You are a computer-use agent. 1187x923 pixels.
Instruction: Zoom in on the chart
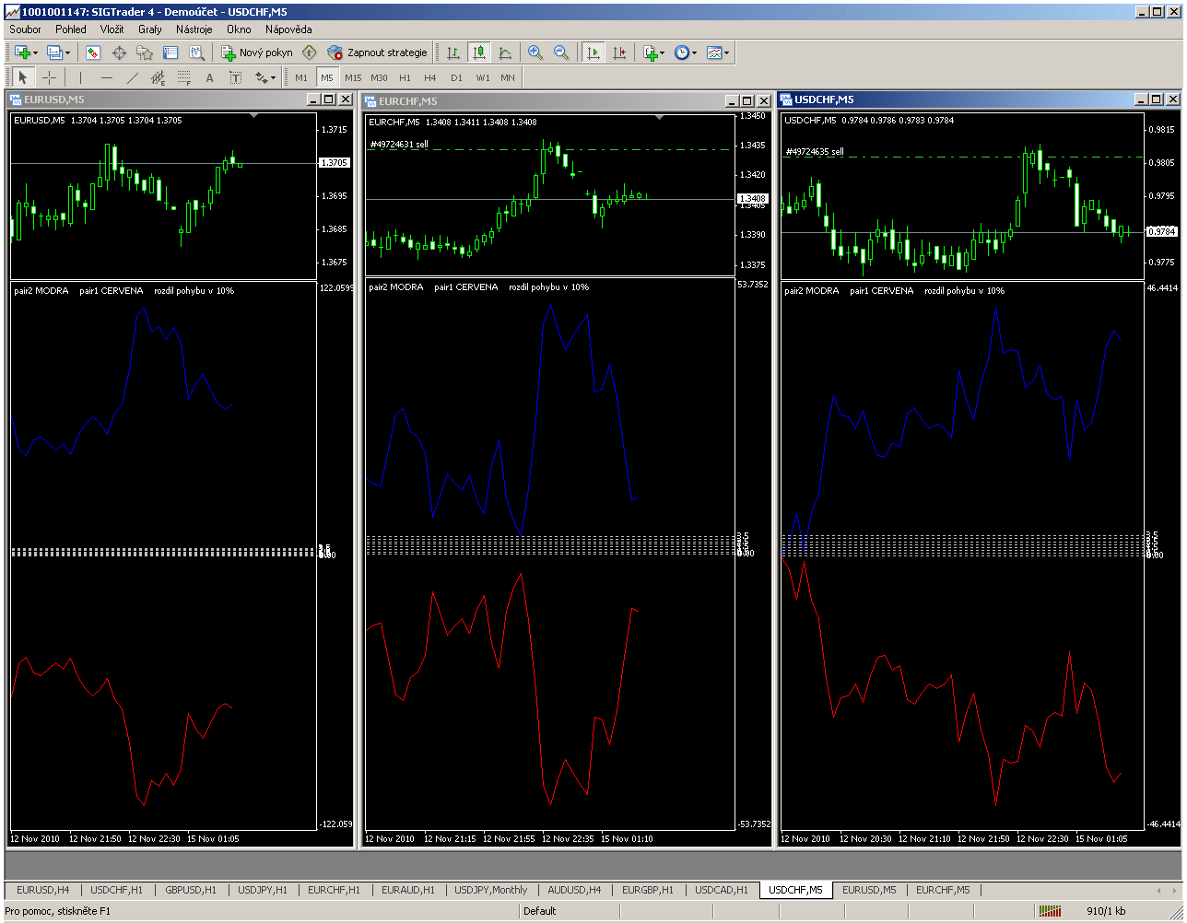tap(535, 53)
